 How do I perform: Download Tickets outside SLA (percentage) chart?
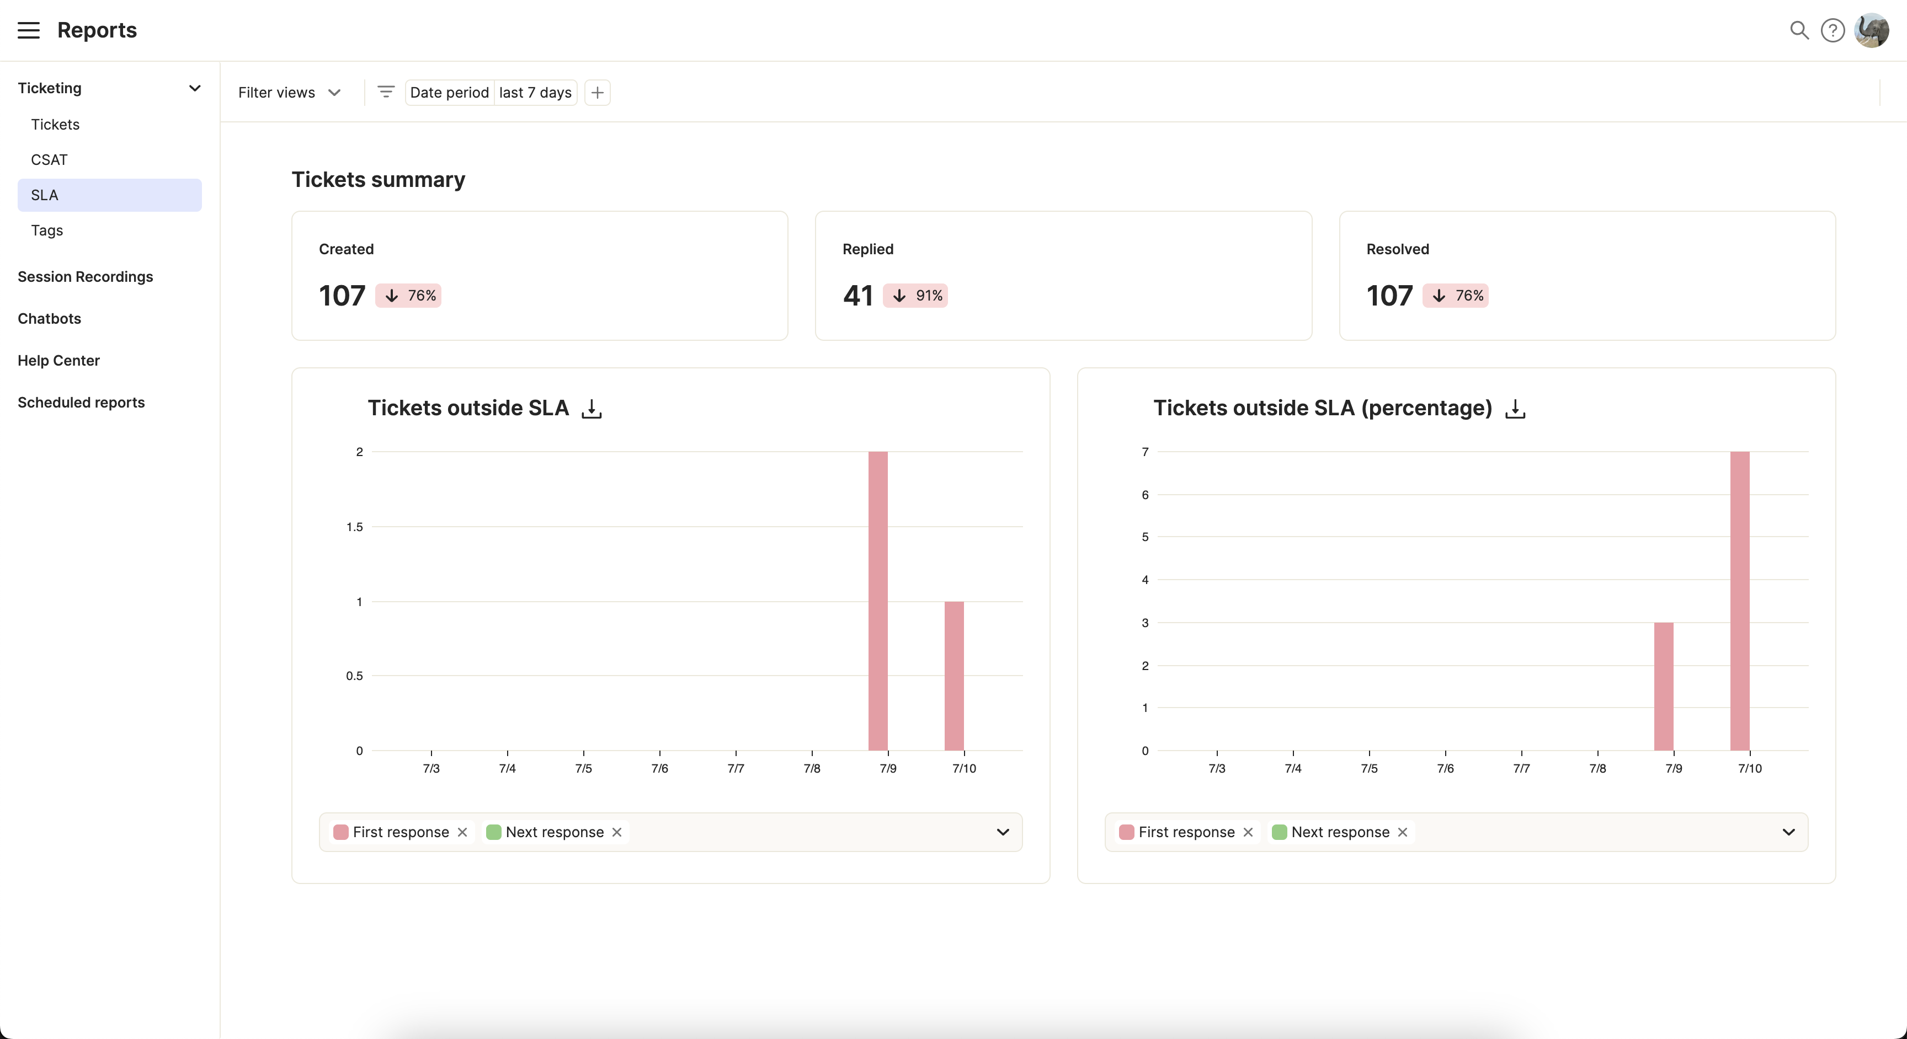(1515, 409)
